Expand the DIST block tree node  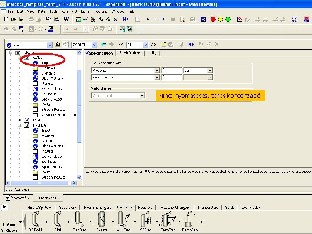click(19, 120)
